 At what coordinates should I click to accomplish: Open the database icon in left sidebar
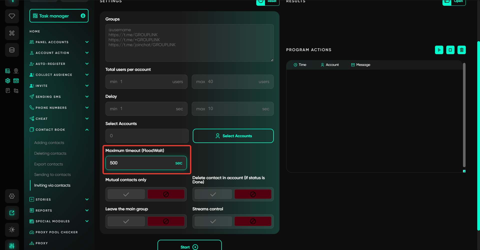pyautogui.click(x=12, y=50)
